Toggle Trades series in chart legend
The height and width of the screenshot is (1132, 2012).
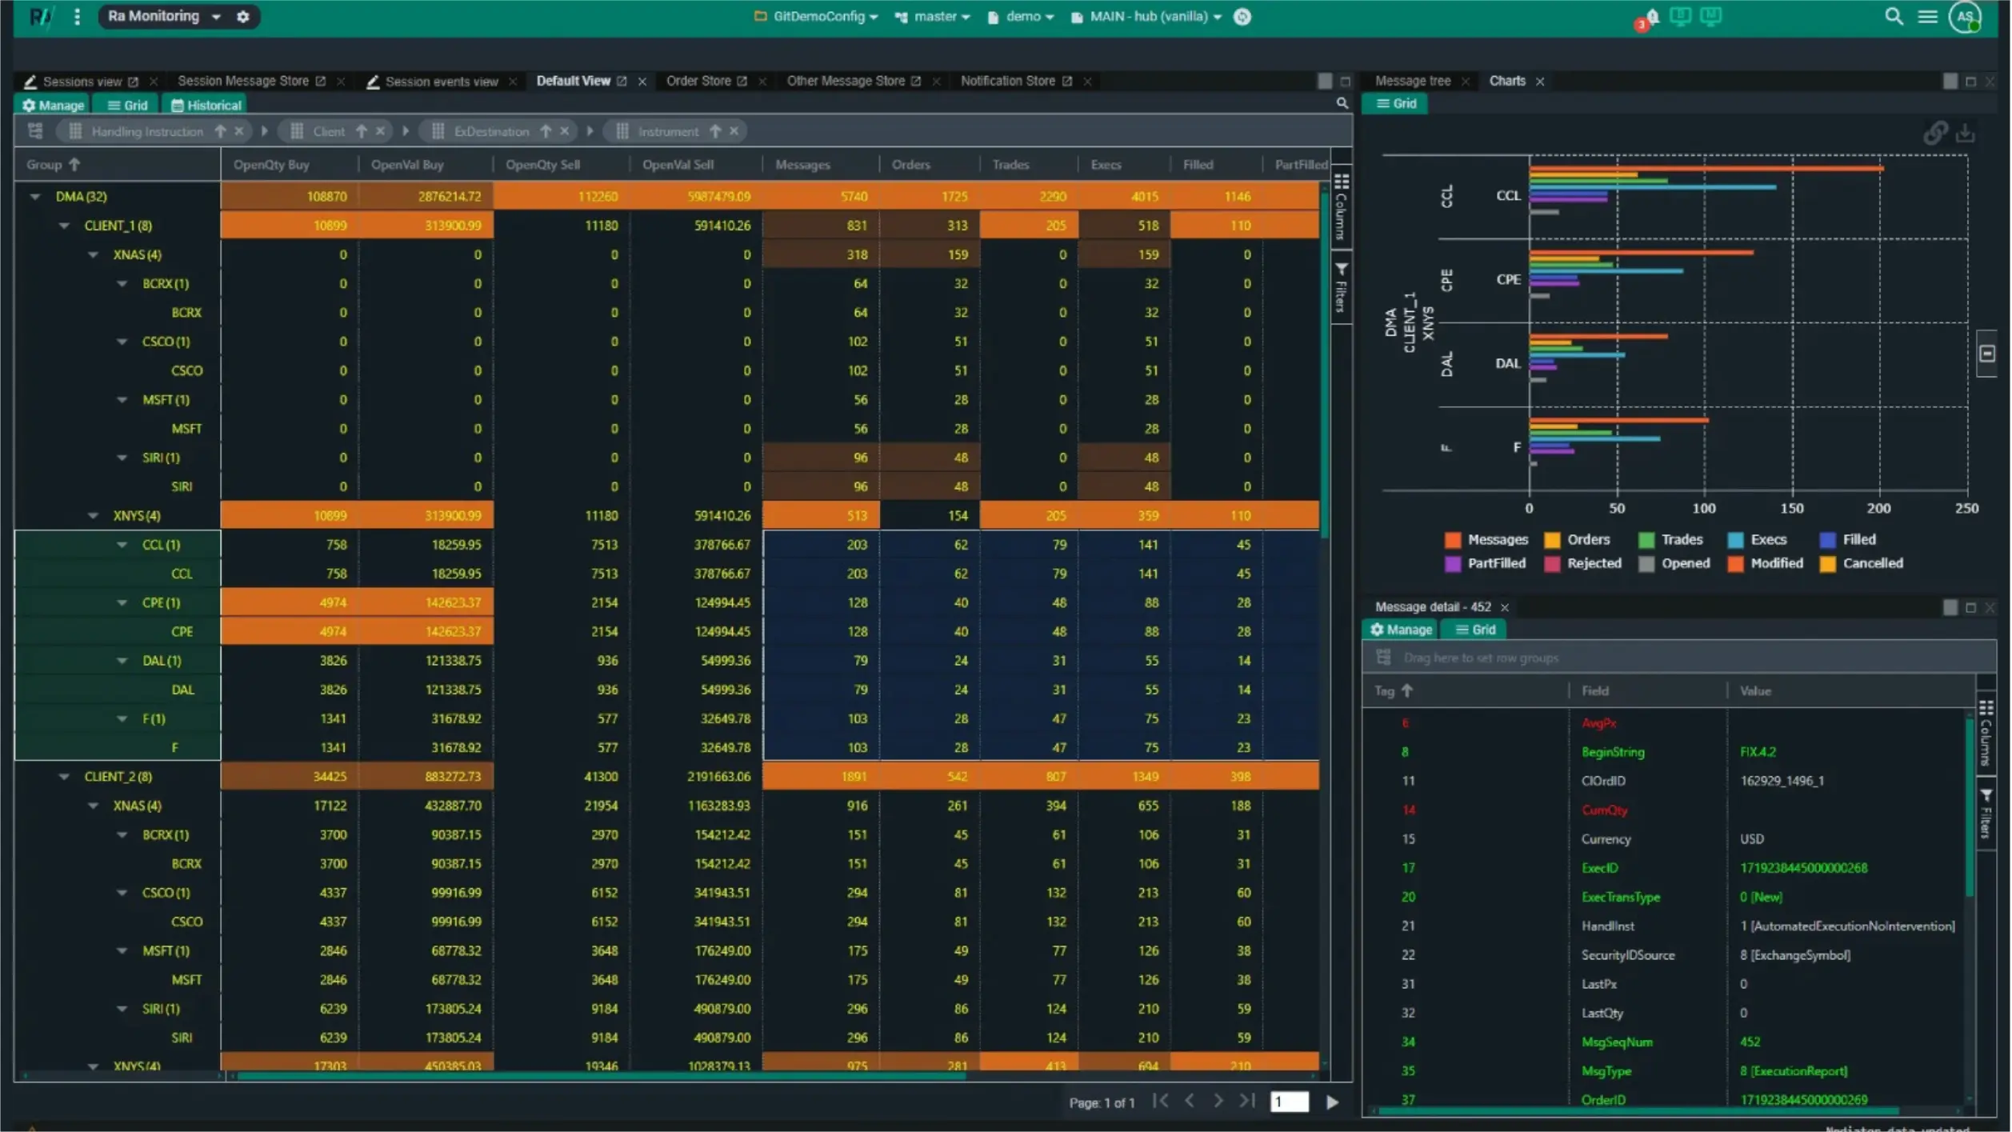(1670, 540)
